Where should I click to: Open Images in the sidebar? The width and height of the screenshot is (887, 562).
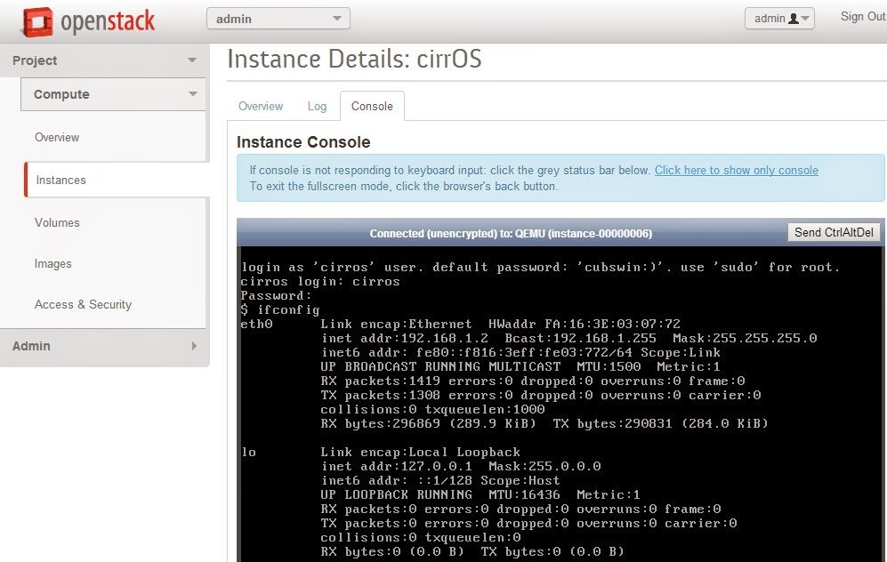pos(52,263)
